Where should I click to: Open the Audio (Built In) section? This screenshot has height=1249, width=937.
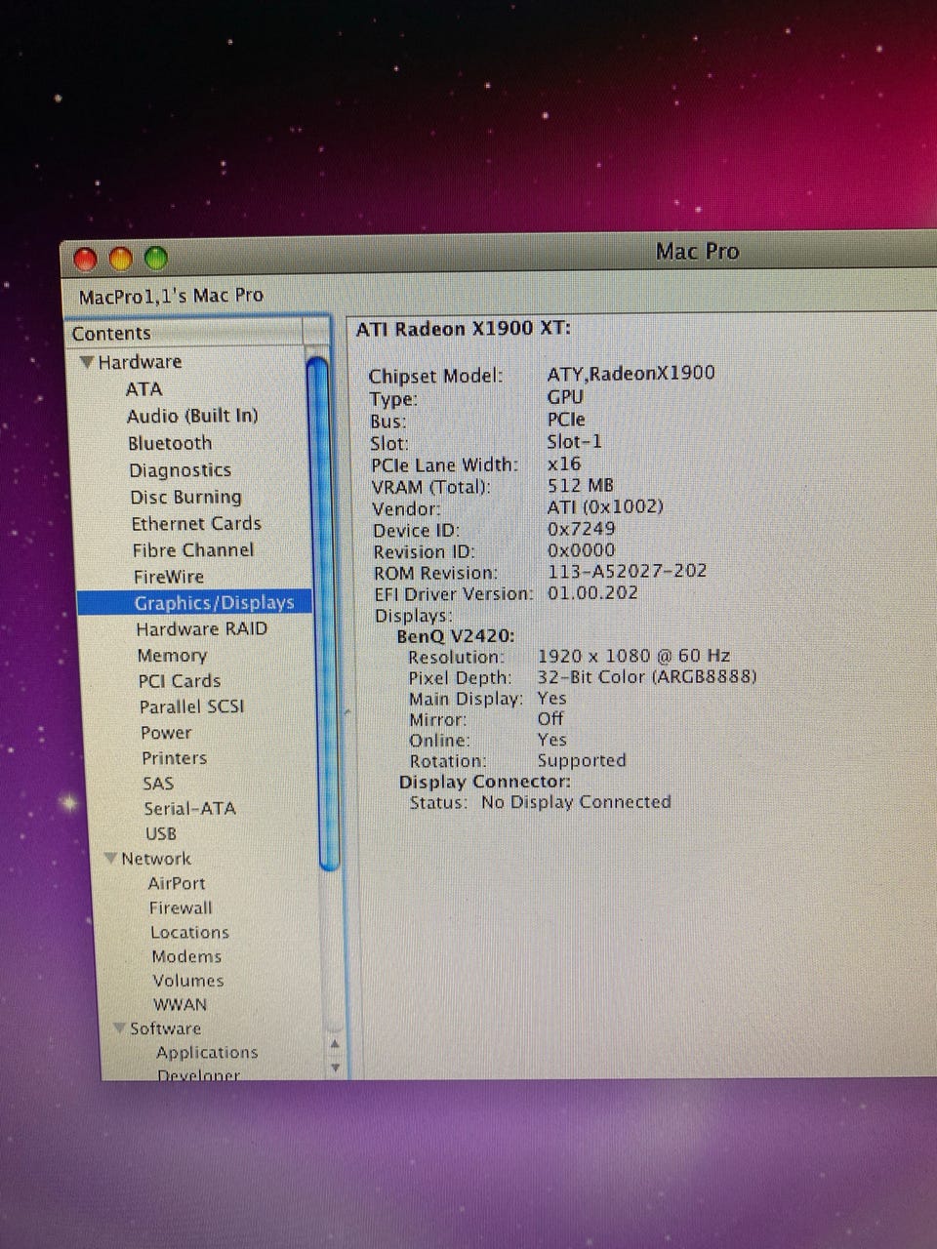pos(192,416)
